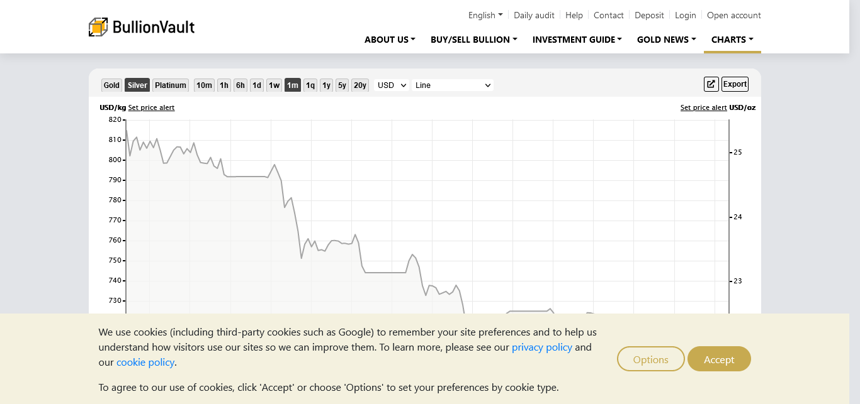The image size is (860, 404).
Task: Expand the Line chart type dropdown
Action: (x=452, y=85)
